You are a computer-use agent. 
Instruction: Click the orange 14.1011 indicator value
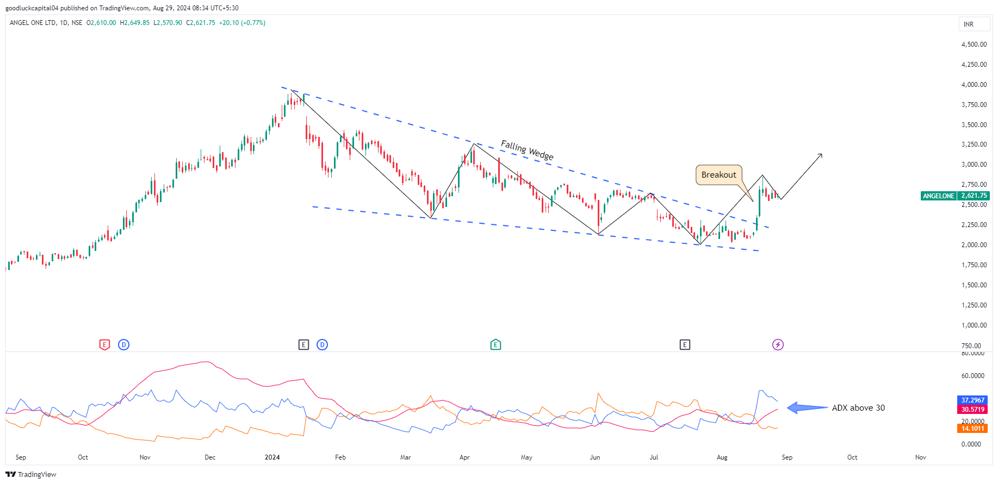972,428
